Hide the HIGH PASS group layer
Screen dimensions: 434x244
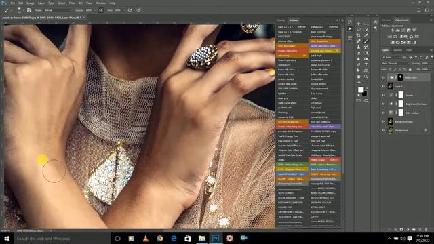pyautogui.click(x=384, y=77)
